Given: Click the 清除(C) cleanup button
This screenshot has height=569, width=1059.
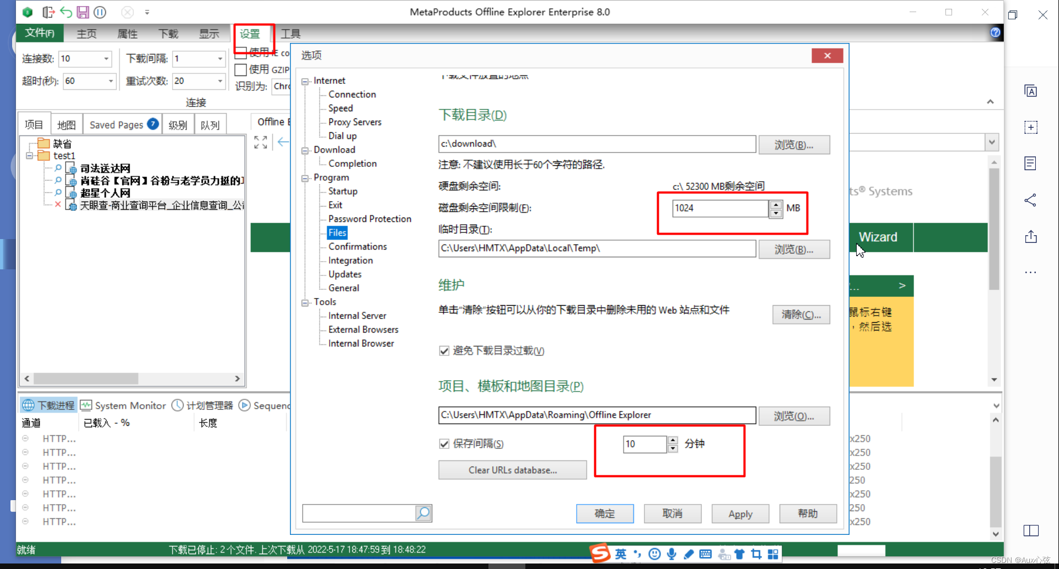Looking at the screenshot, I should pyautogui.click(x=801, y=315).
